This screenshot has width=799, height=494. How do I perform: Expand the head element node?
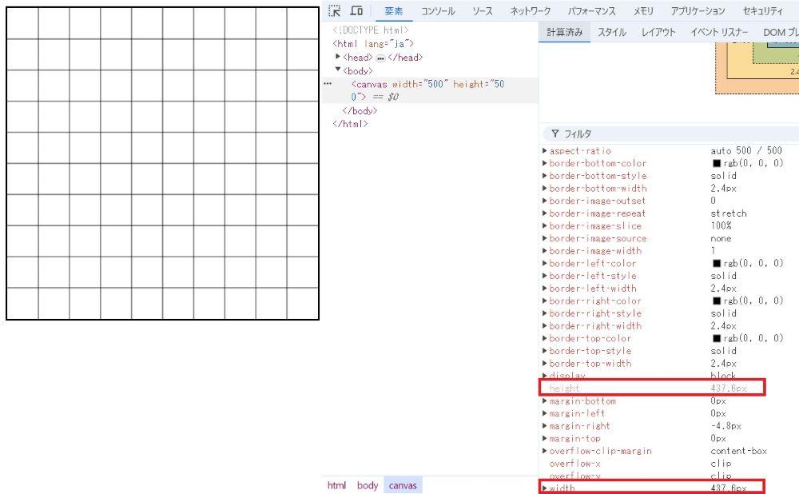(x=338, y=57)
